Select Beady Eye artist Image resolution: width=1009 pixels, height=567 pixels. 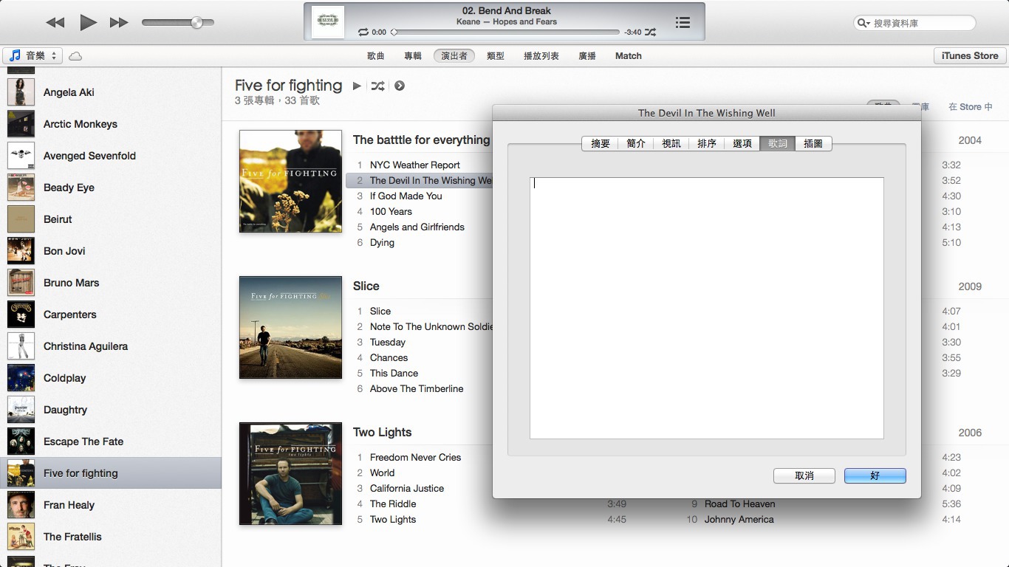coord(111,188)
